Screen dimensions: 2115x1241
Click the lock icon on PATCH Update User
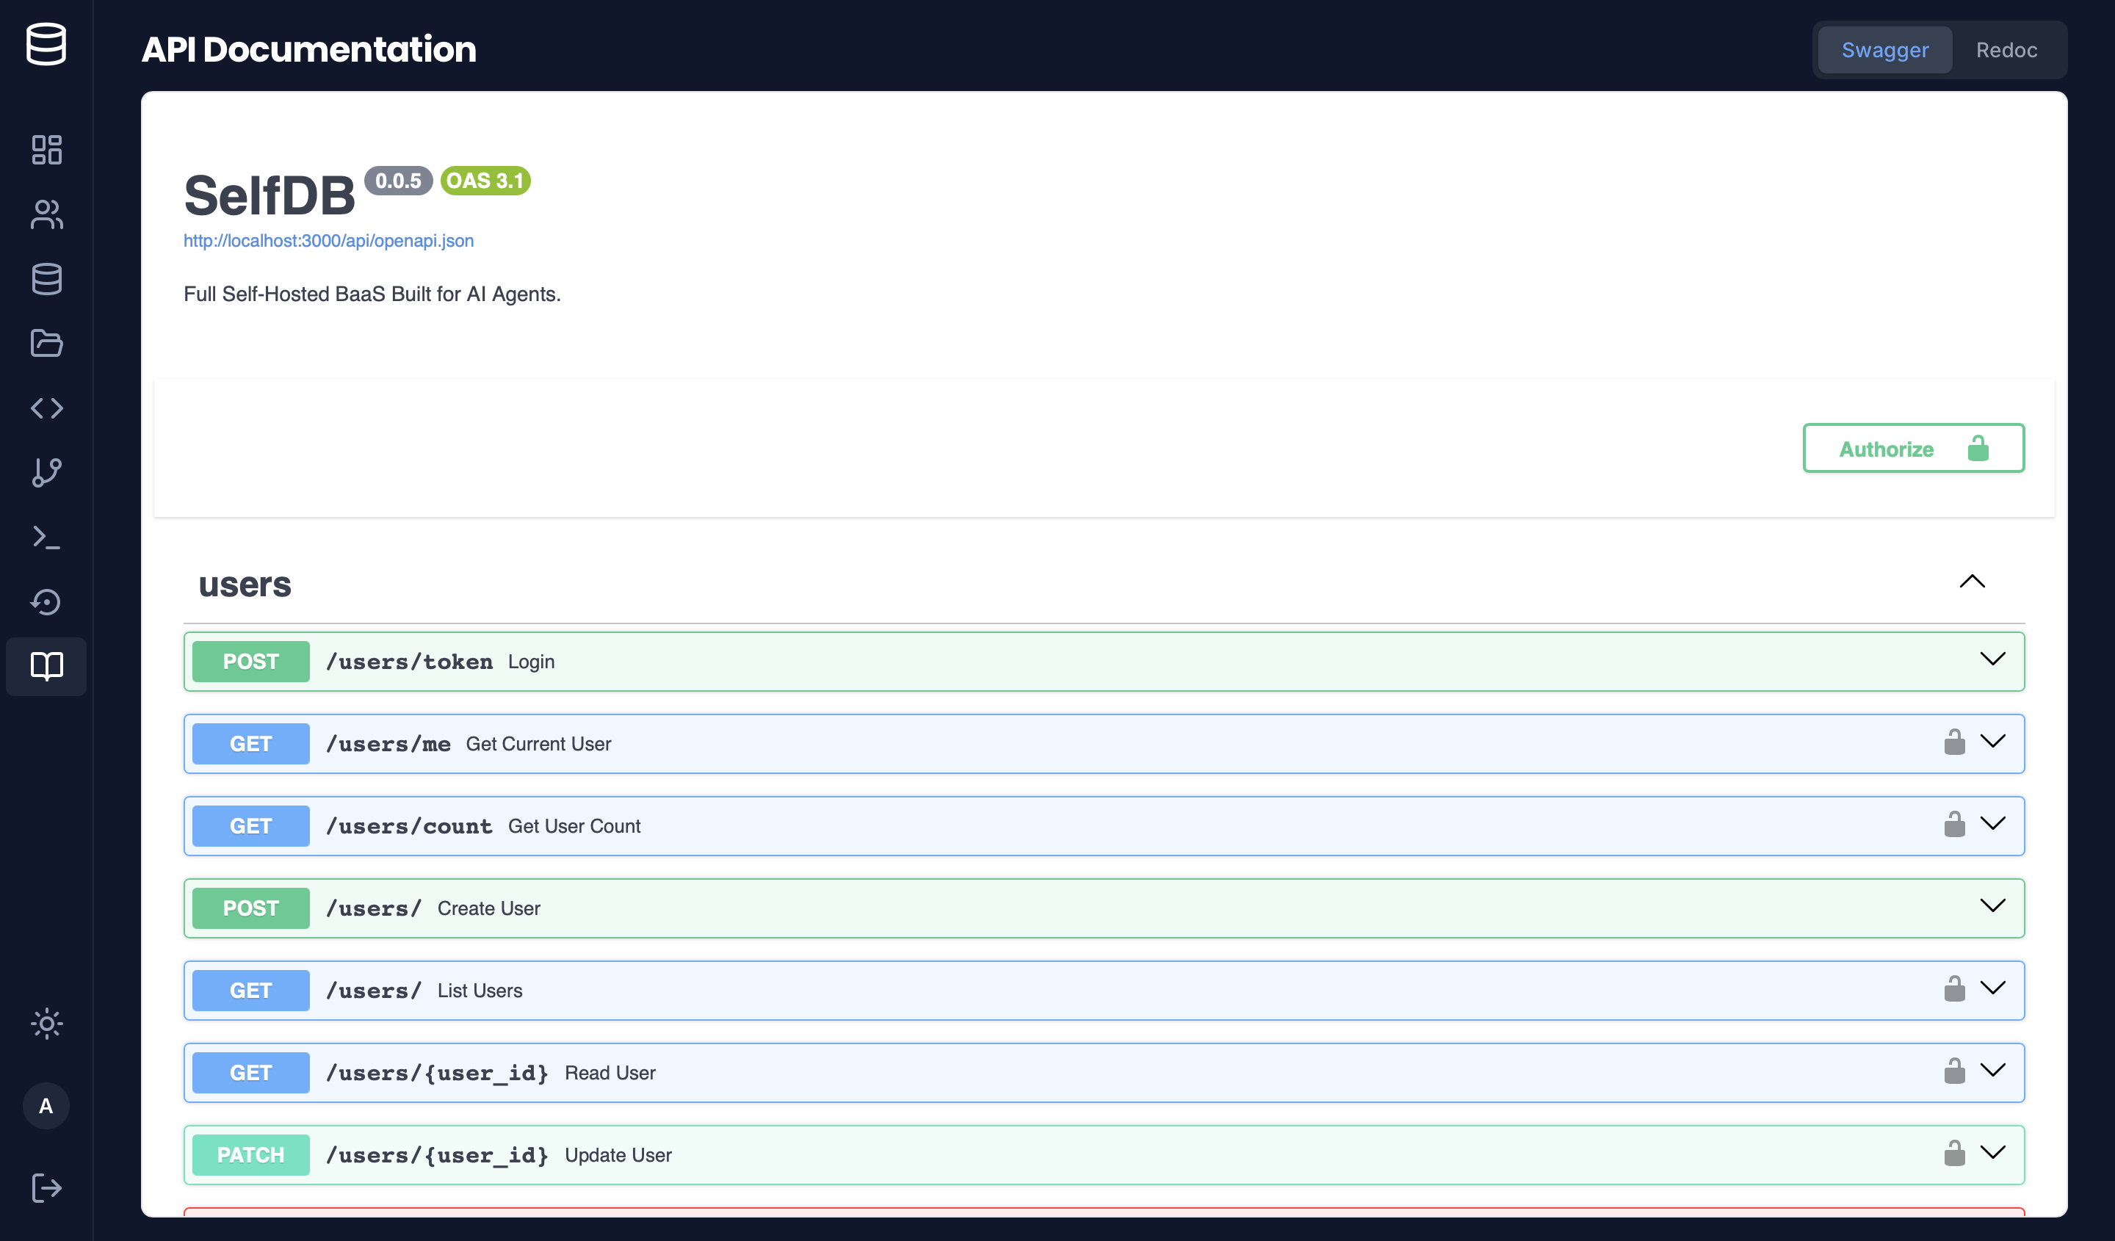[x=1956, y=1153]
